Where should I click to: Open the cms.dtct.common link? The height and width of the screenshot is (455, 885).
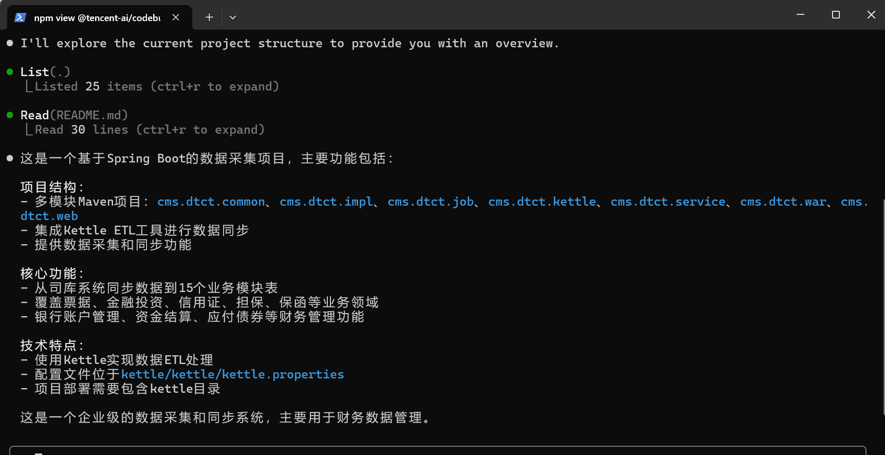point(211,202)
